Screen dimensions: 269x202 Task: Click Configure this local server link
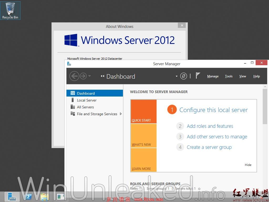click(x=213, y=110)
